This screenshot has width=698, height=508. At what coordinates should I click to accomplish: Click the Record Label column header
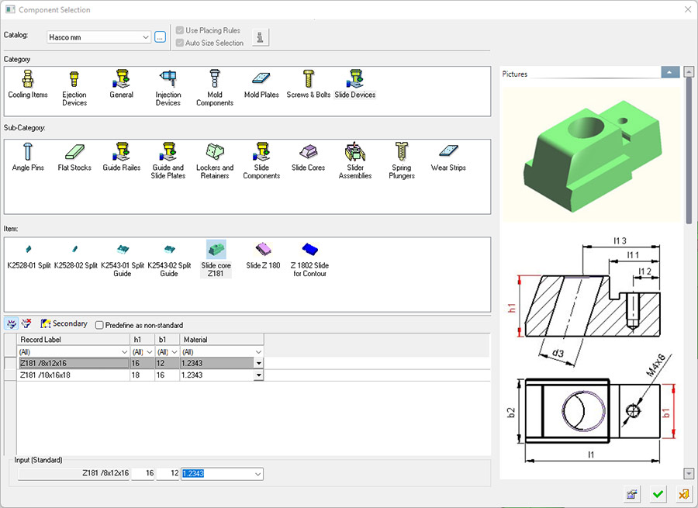coord(74,339)
